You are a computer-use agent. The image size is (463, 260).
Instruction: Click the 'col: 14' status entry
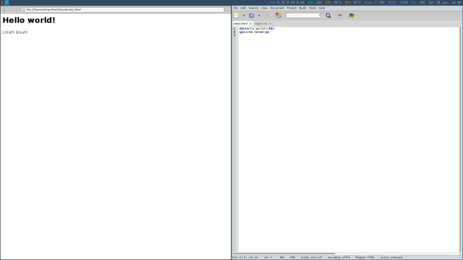(253, 257)
